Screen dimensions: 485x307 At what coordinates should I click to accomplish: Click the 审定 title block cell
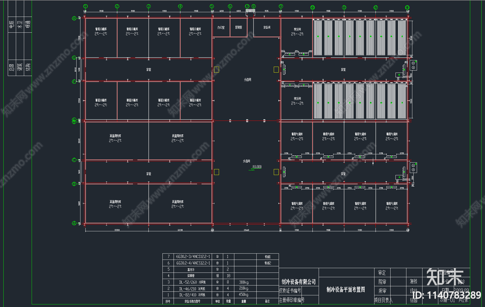[x=382, y=273]
